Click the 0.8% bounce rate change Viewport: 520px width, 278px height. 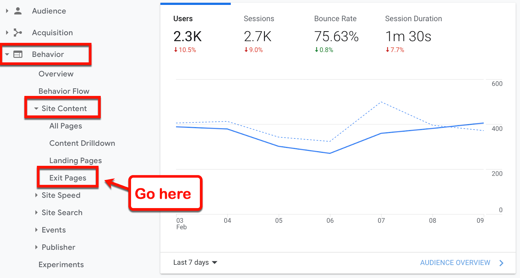tap(324, 50)
